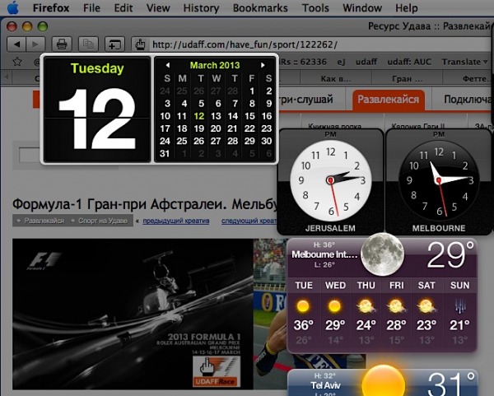Click the large Tuesday 12 date panel
Screen dimensions: 494x396
coord(97,109)
